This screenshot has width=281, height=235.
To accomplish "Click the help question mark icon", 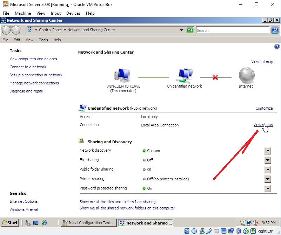I will point(277,47).
